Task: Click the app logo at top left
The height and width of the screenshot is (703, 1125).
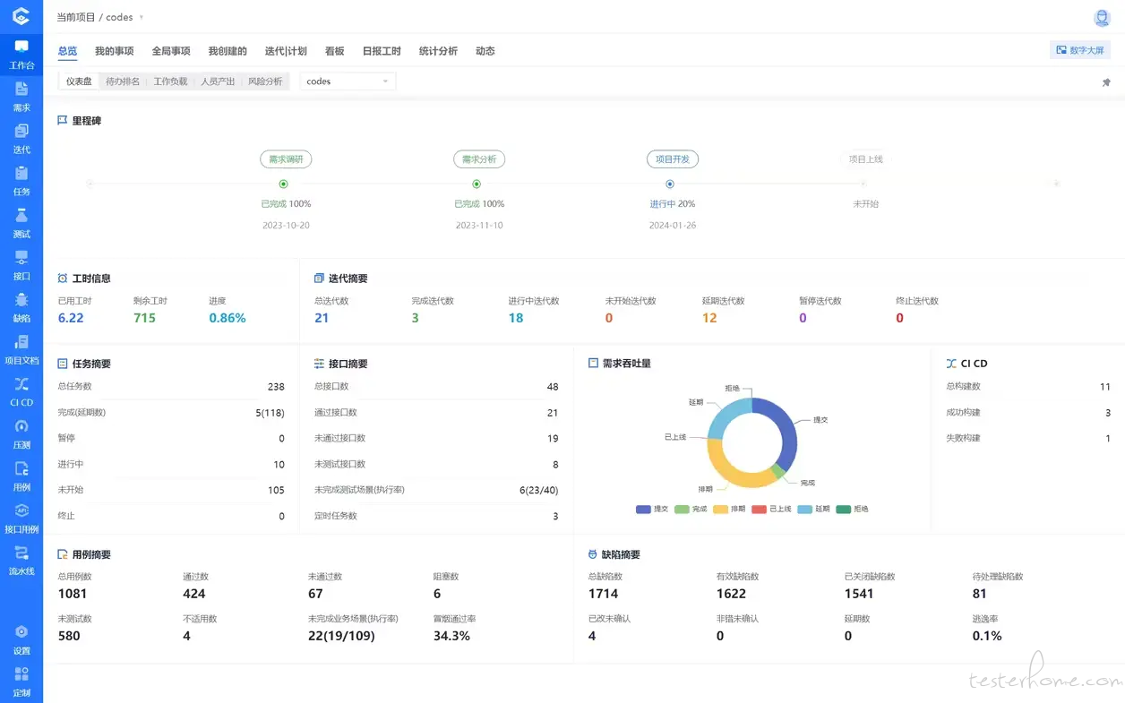Action: 21,16
